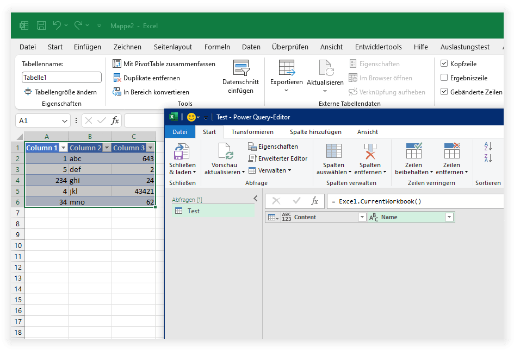
Task: Toggle the Kopfzeile checkbox
Action: tap(444, 63)
